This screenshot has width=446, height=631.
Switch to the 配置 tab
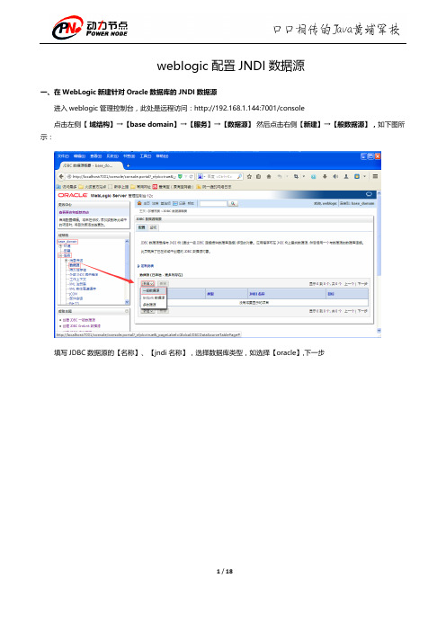pos(142,227)
